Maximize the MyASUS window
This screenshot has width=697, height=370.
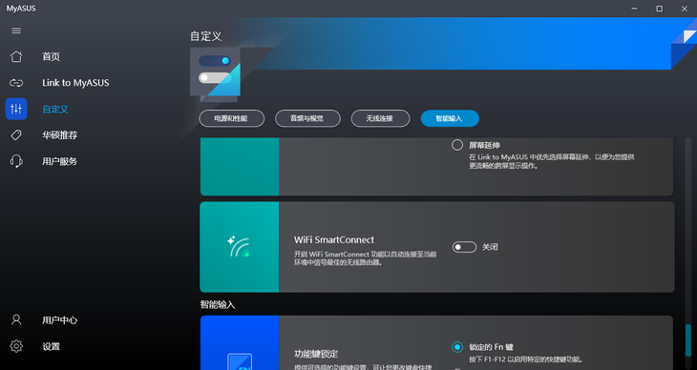pyautogui.click(x=659, y=9)
